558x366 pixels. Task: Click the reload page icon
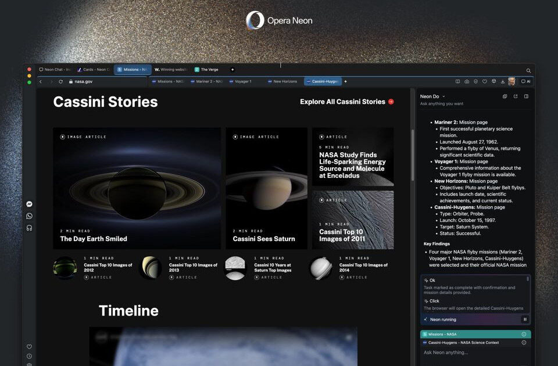coord(60,82)
